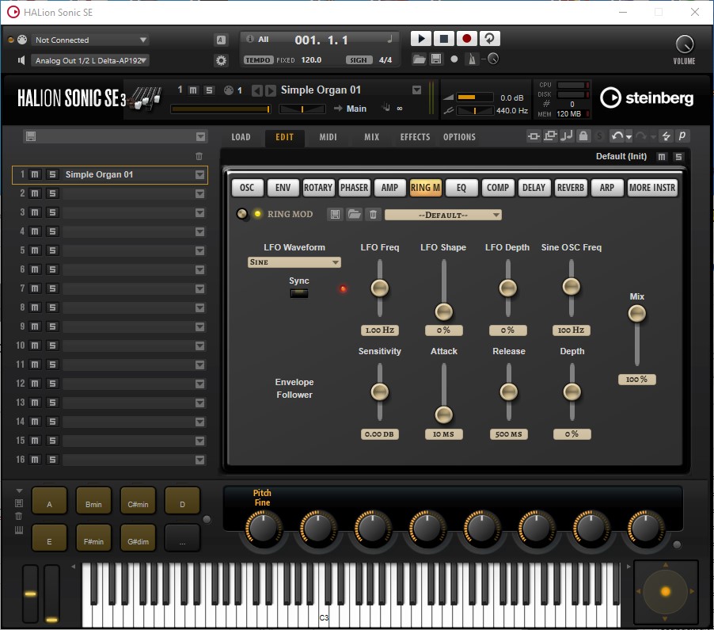Click the trigger pads trash icon
This screenshot has width=714, height=630.
19,516
